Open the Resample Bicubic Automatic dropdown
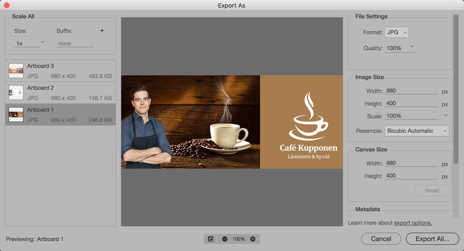464x251 pixels. coord(417,131)
